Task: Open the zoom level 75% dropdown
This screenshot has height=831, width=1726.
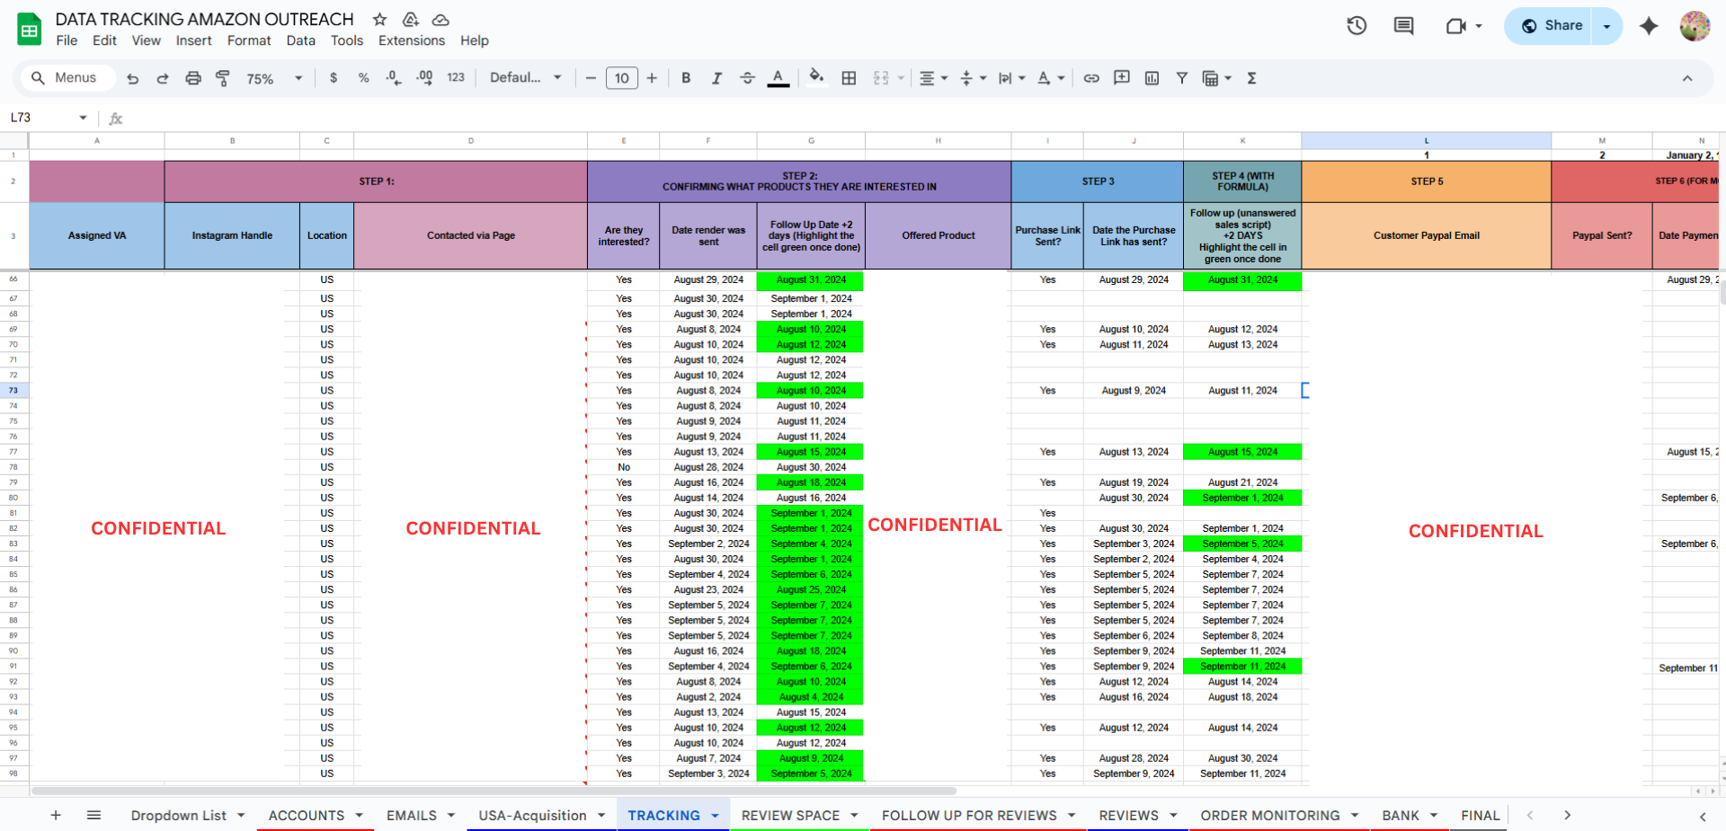Action: click(x=274, y=78)
